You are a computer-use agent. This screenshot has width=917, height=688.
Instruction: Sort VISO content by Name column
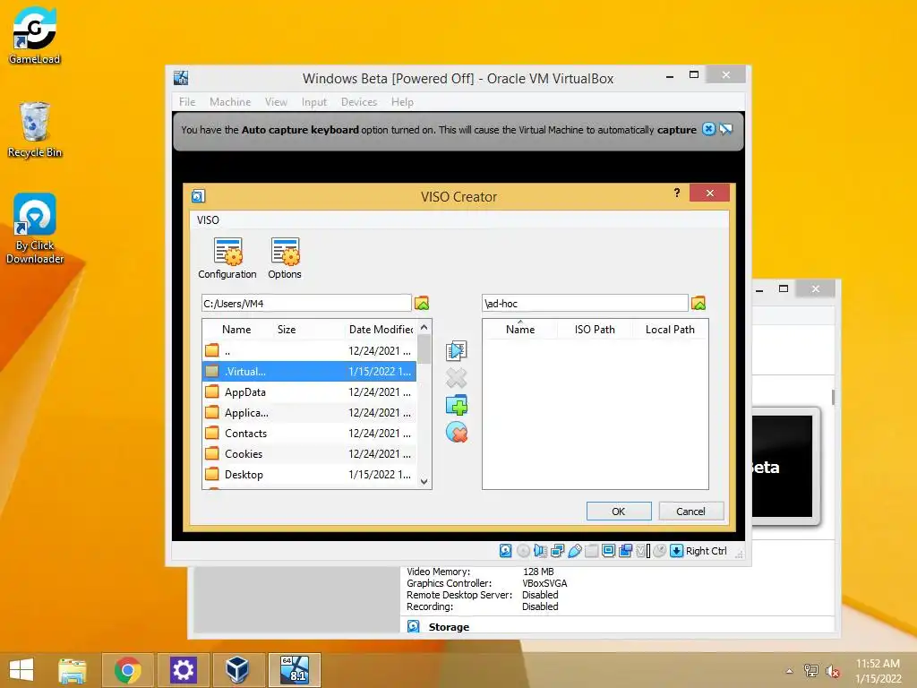(520, 330)
